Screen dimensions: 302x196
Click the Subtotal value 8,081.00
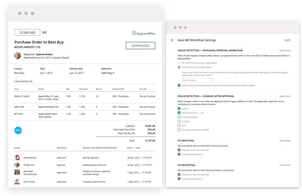click(x=150, y=126)
